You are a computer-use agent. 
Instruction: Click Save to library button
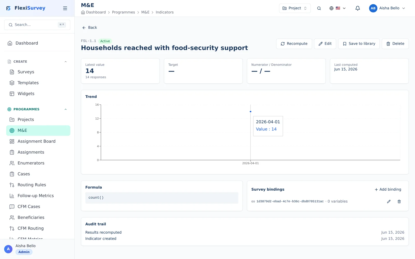[359, 44]
